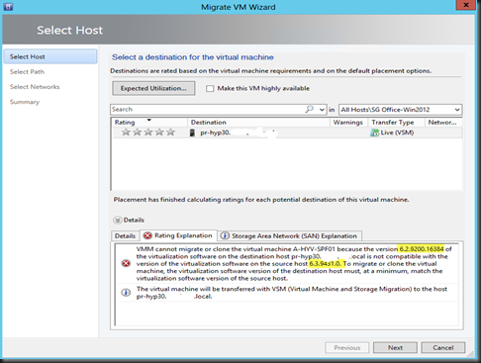Click the Expected Utilization button
481x363 pixels.
point(153,88)
